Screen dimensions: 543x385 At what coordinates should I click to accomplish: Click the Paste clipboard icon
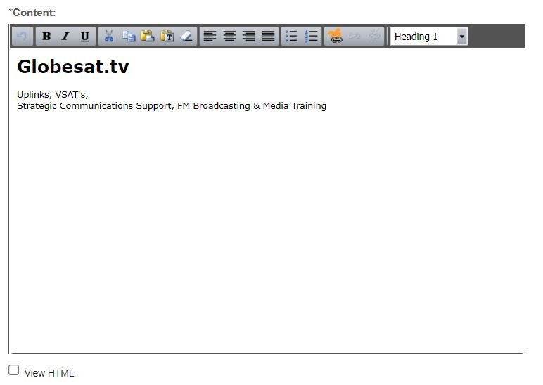[148, 37]
